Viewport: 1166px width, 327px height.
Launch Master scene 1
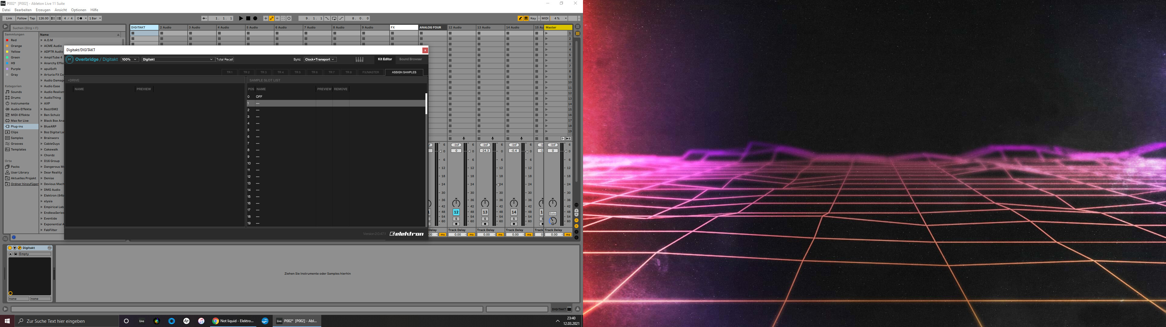(547, 33)
